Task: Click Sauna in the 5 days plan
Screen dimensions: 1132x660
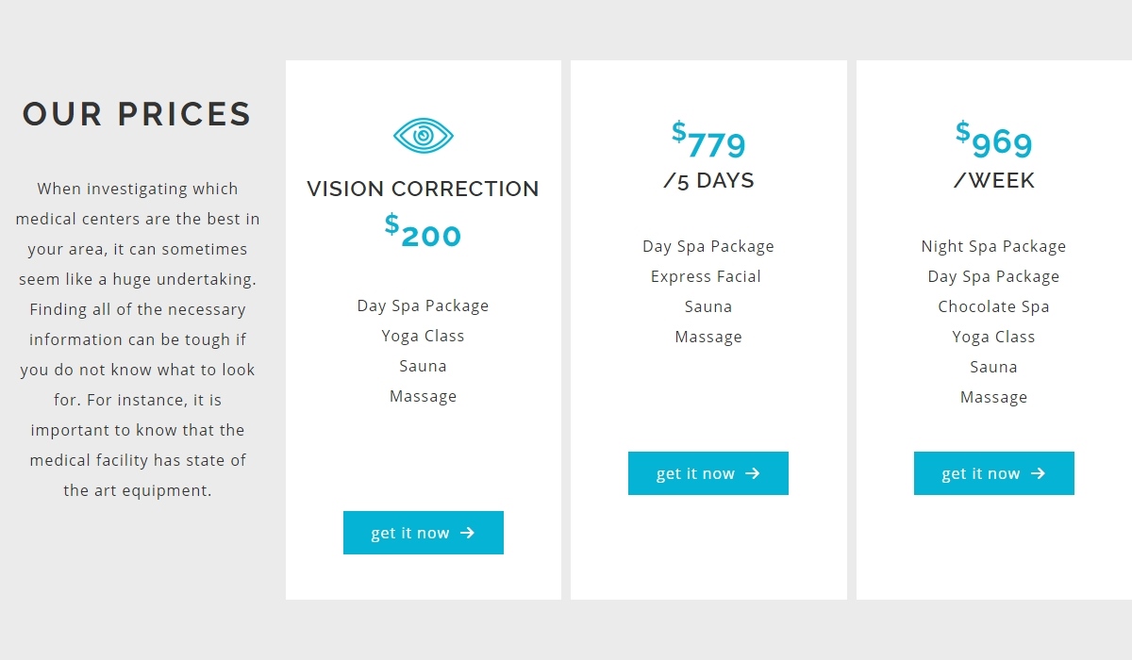Action: pyautogui.click(x=708, y=306)
